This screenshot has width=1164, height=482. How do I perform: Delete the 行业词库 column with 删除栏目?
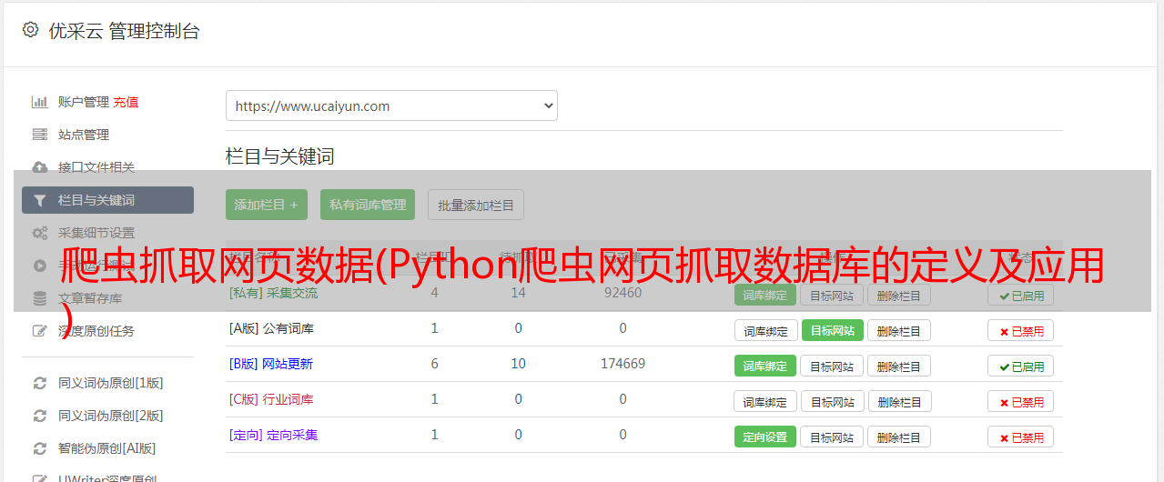(899, 401)
